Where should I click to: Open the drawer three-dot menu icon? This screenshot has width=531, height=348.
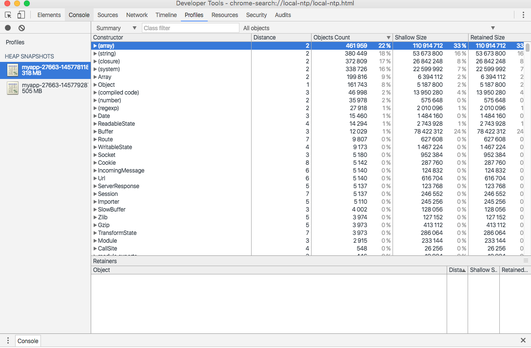(x=8, y=341)
